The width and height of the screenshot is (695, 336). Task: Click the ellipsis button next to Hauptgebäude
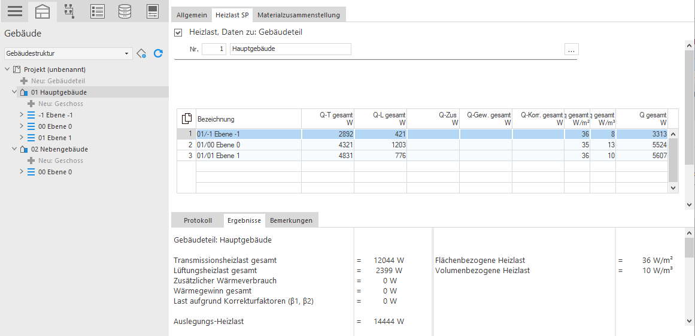[571, 49]
